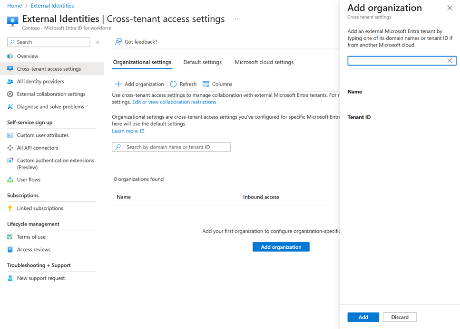The width and height of the screenshot is (460, 329).
Task: Open the more options ellipsis menu
Action: pos(237,19)
